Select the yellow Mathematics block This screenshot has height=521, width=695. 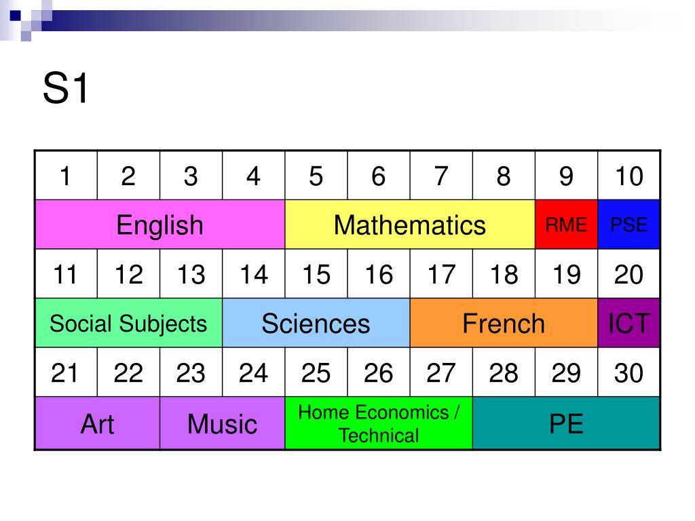coord(410,224)
